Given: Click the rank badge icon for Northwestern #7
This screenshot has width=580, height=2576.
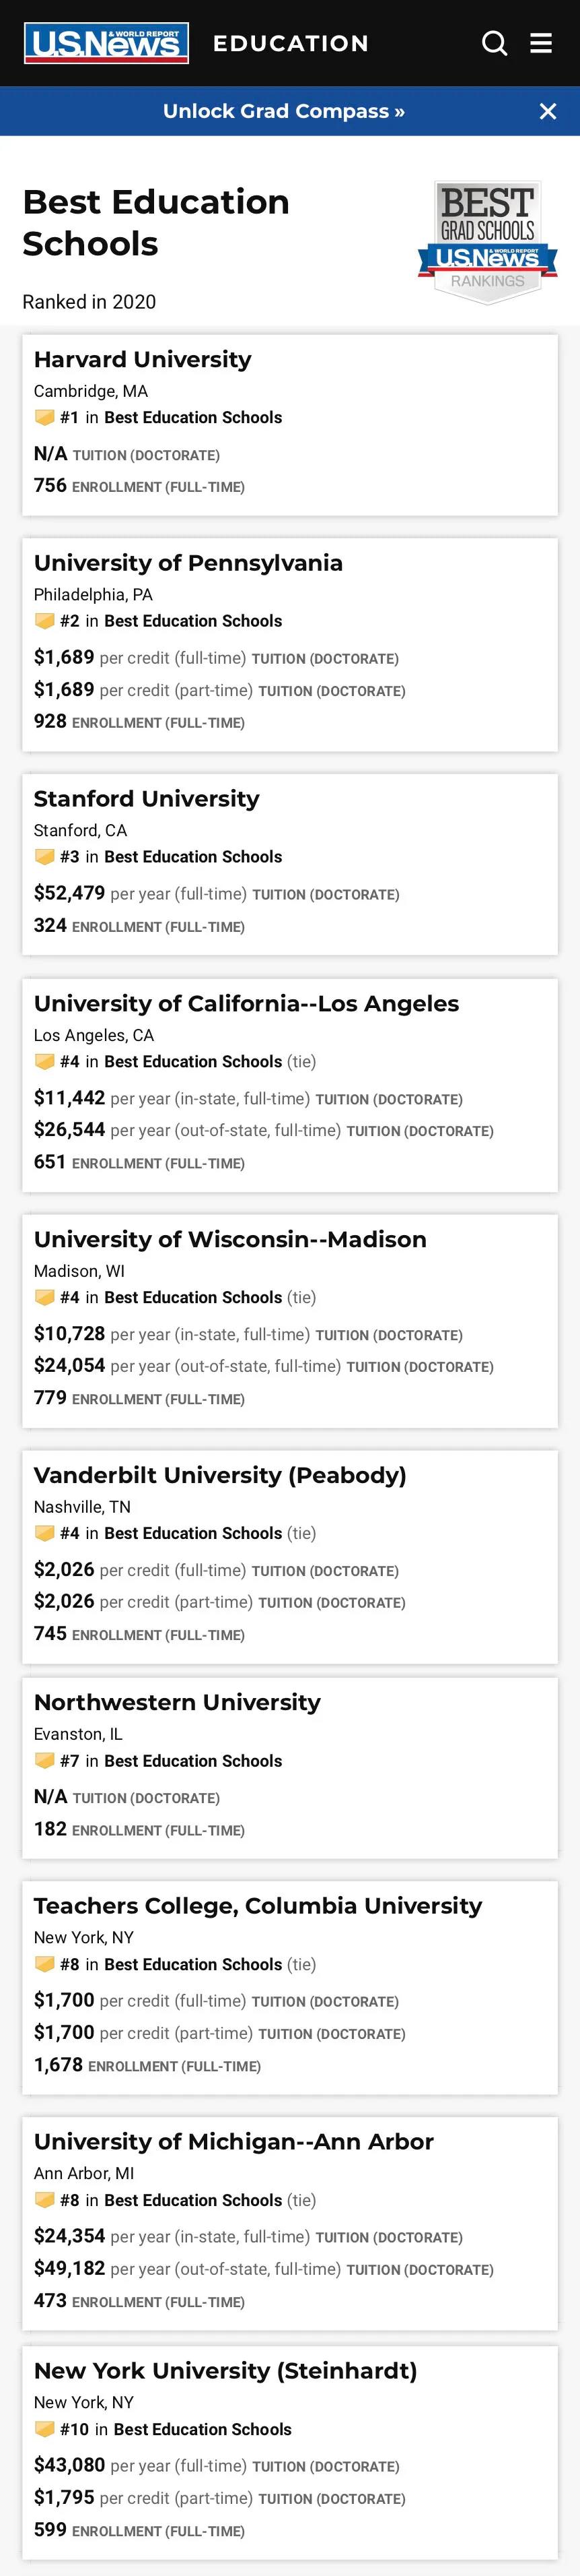Looking at the screenshot, I should (x=44, y=1760).
